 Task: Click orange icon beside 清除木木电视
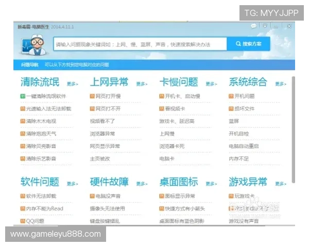pyautogui.click(x=23, y=121)
